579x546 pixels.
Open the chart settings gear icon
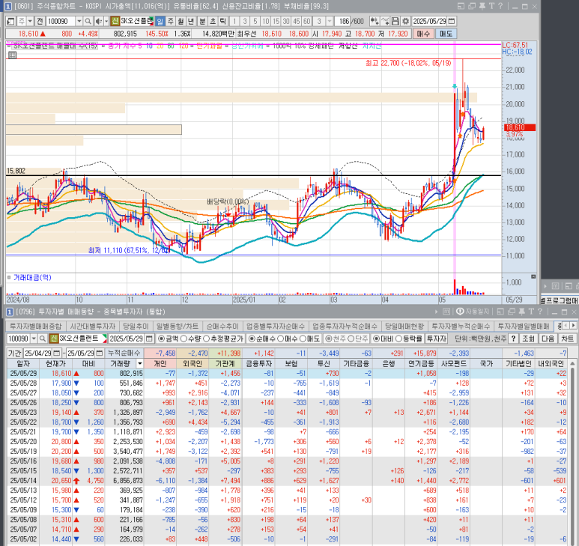(x=405, y=22)
